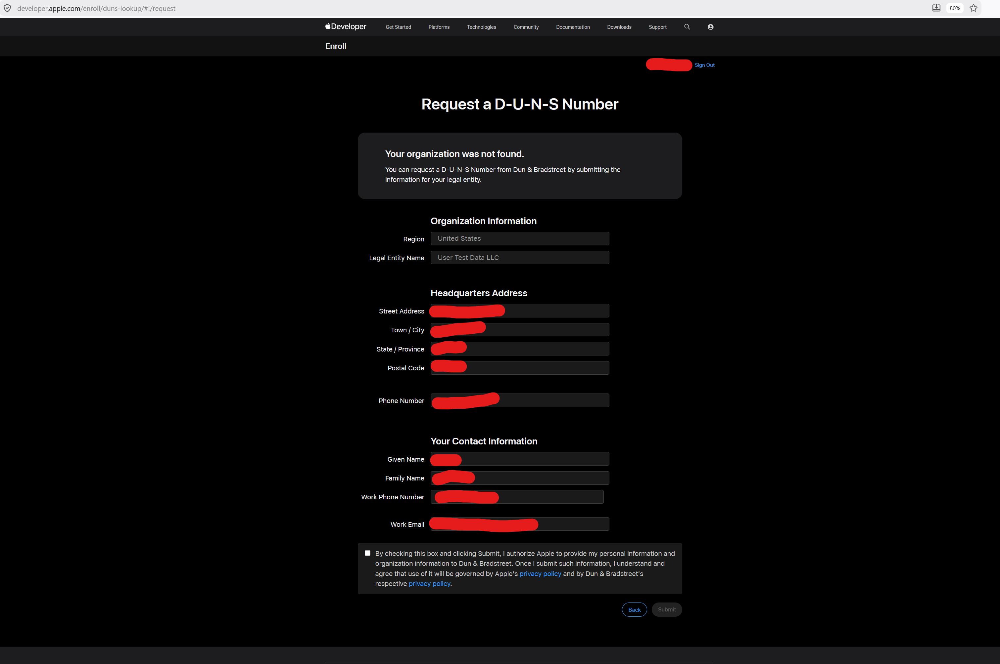Open the Get Started menu
This screenshot has height=664, width=1000.
click(x=398, y=27)
